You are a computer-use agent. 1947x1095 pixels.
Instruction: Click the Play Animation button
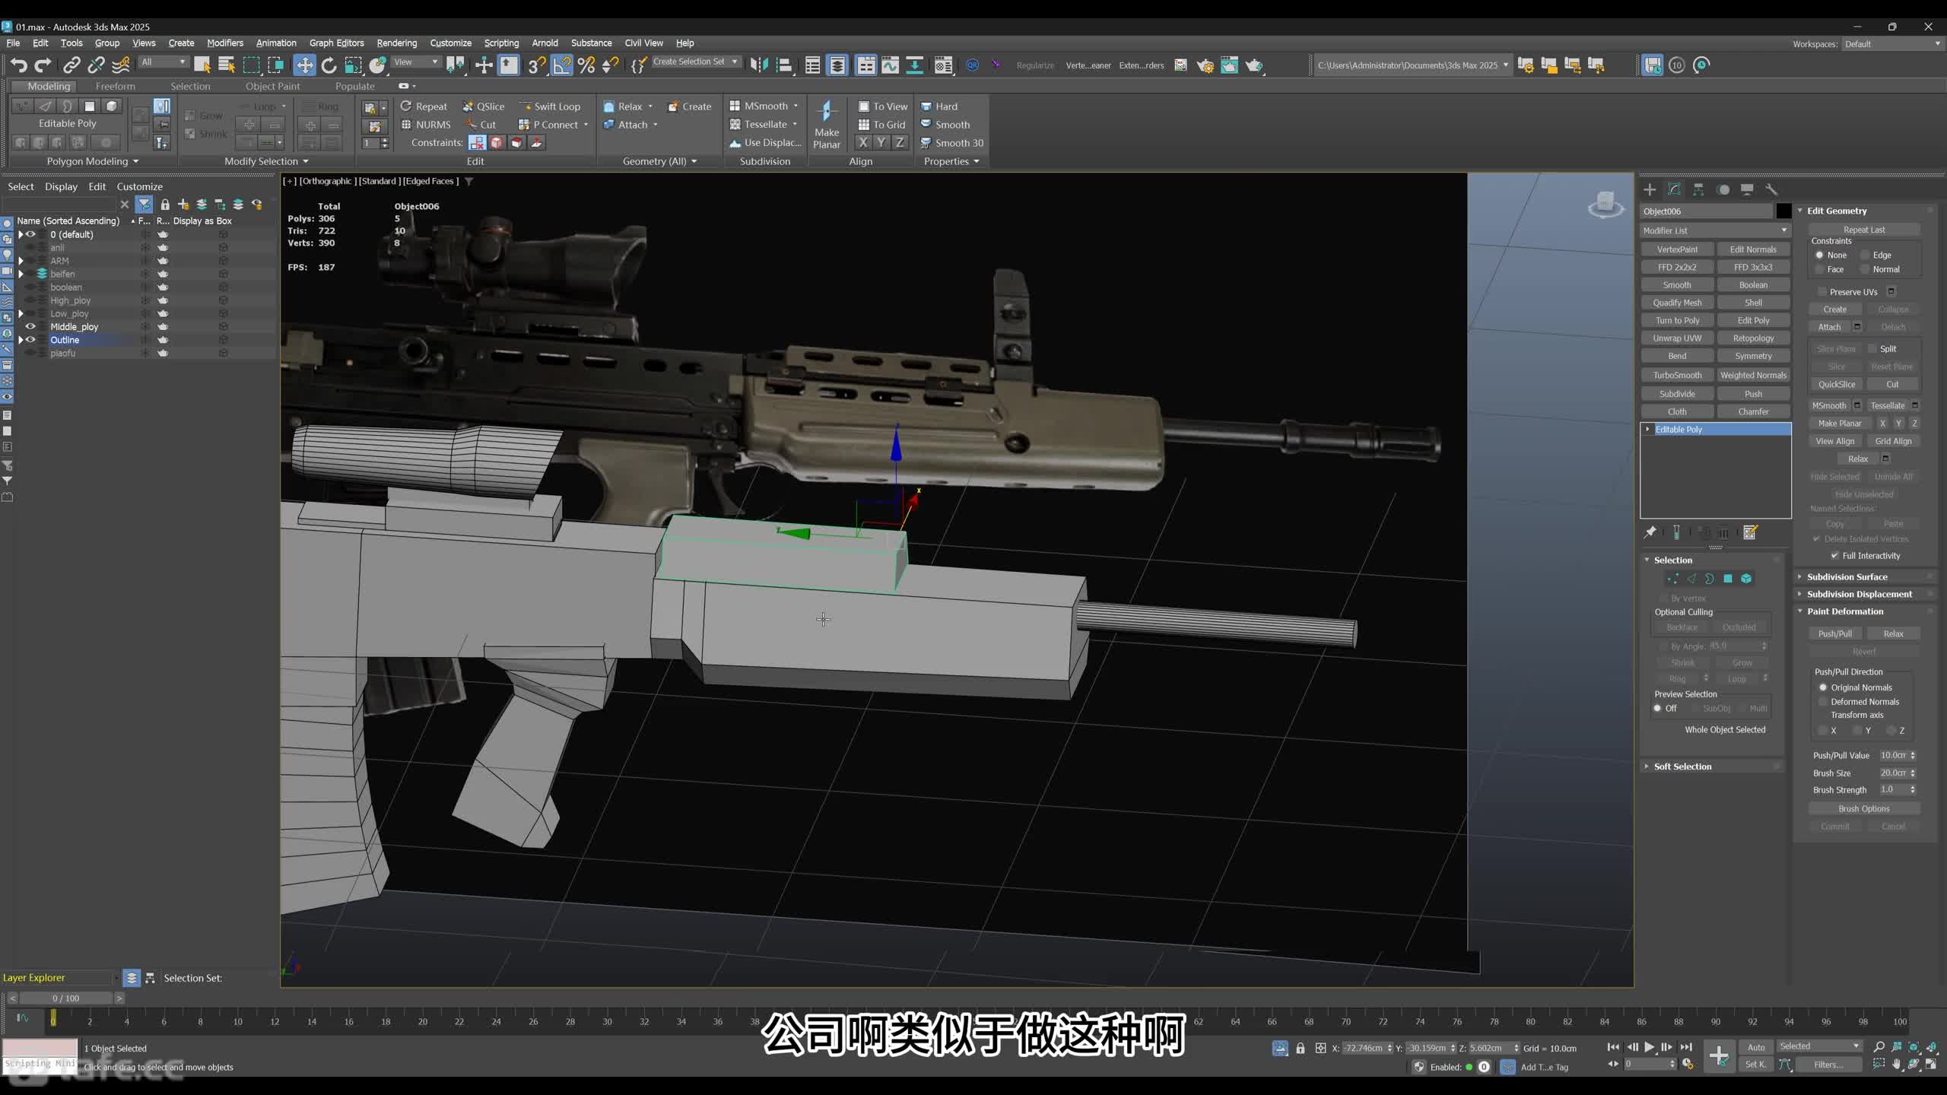click(x=1649, y=1047)
